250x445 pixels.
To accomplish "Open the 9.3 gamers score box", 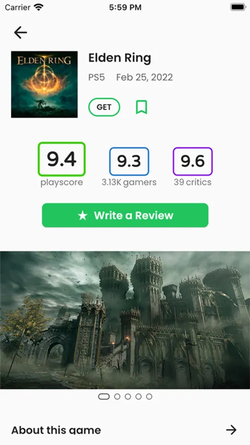I will click(x=129, y=161).
